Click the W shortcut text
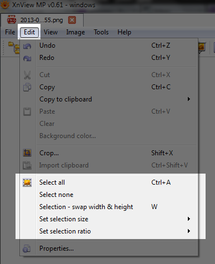This screenshot has width=215, height=264. click(155, 207)
